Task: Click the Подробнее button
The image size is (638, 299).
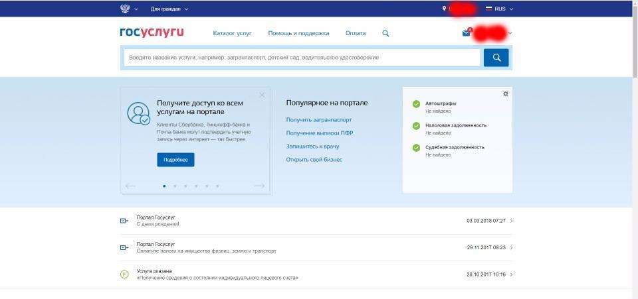Action: (x=175, y=160)
